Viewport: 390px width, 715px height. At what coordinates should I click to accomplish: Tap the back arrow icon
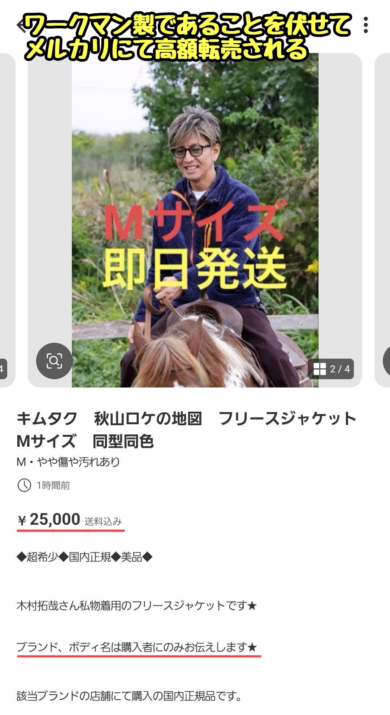pyautogui.click(x=22, y=26)
